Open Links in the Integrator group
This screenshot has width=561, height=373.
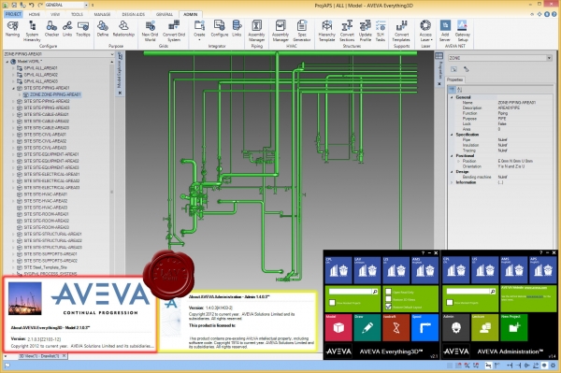click(x=237, y=29)
